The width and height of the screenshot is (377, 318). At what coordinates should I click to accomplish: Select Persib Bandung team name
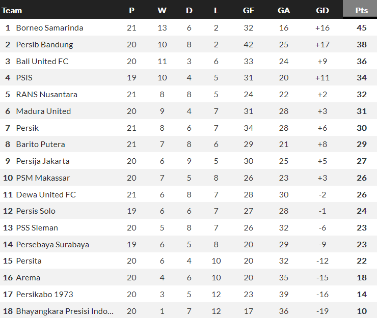point(44,44)
